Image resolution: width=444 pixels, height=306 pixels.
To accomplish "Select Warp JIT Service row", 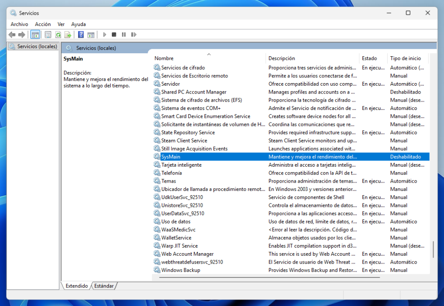I will 291,246.
